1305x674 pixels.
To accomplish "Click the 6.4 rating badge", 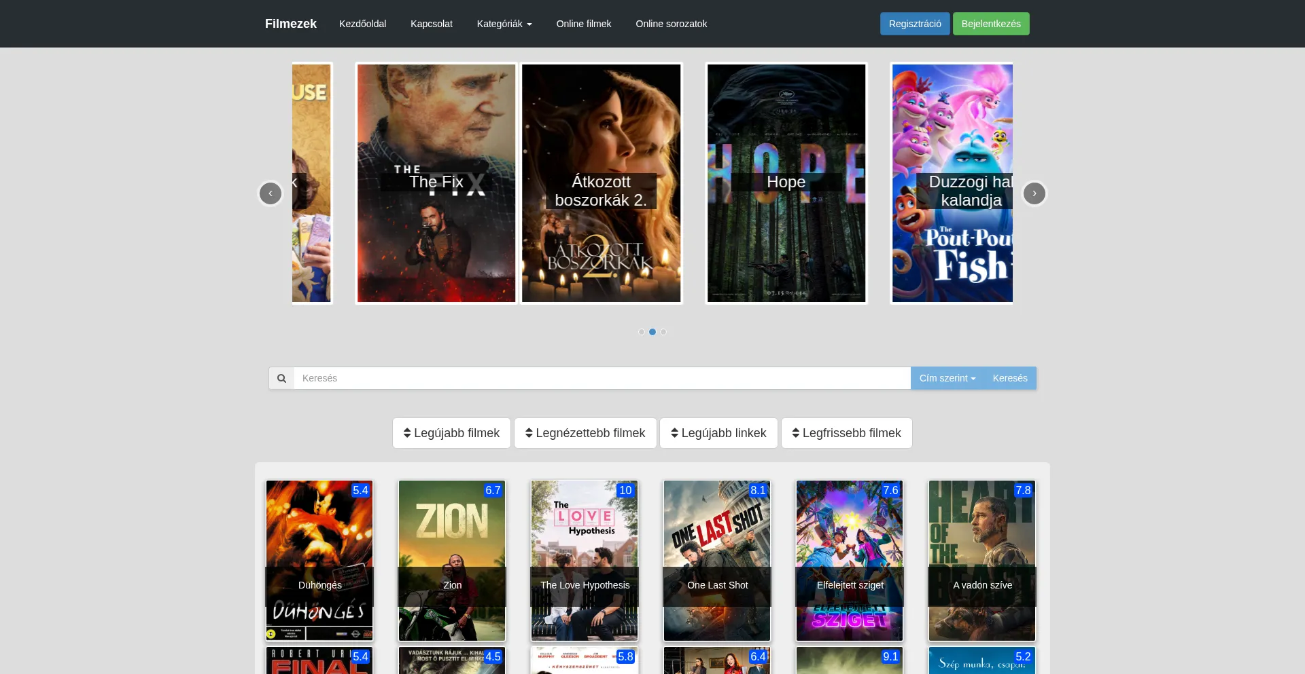I will (758, 656).
